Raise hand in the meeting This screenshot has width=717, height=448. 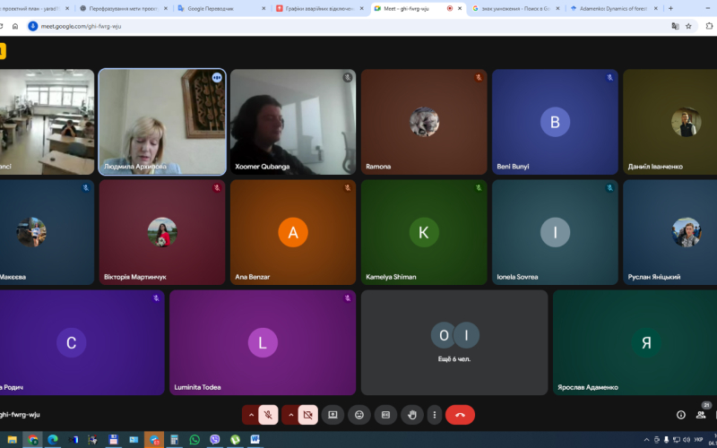pyautogui.click(x=412, y=415)
